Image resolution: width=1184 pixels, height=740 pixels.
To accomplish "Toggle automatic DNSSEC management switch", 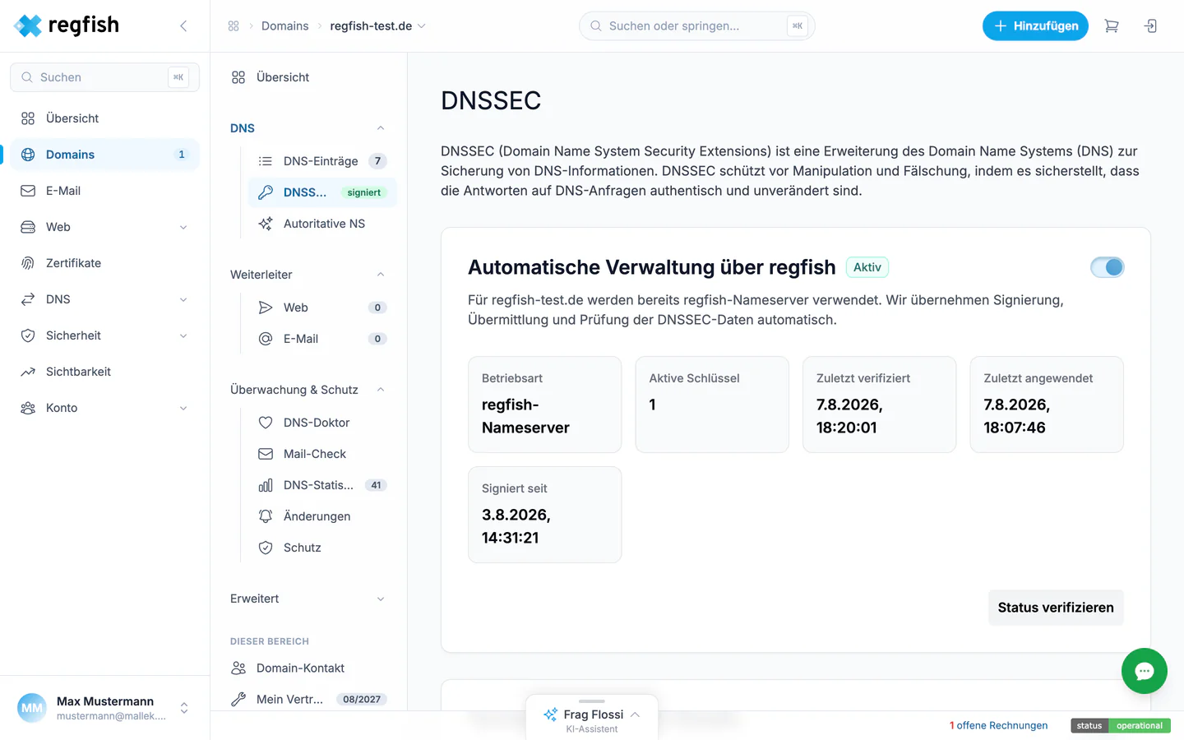I will coord(1107,267).
